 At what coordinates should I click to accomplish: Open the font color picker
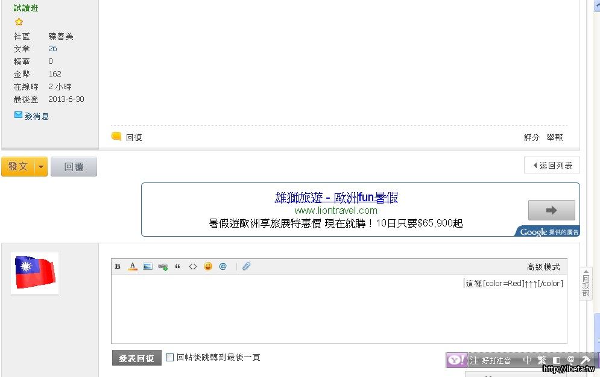tap(133, 267)
